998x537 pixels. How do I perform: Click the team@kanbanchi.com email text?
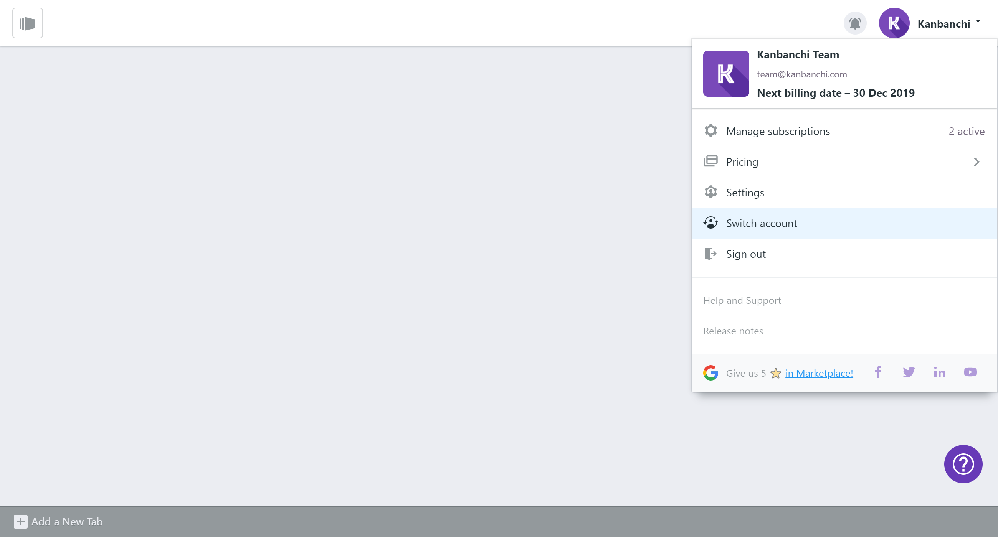point(802,74)
